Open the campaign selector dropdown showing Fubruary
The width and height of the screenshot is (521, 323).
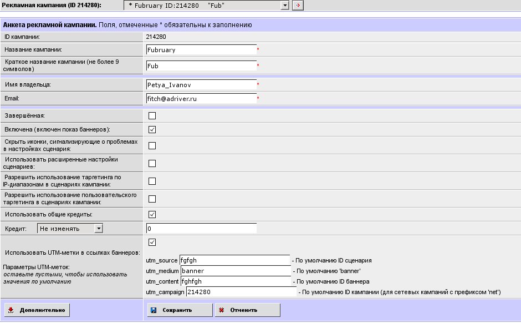click(206, 6)
